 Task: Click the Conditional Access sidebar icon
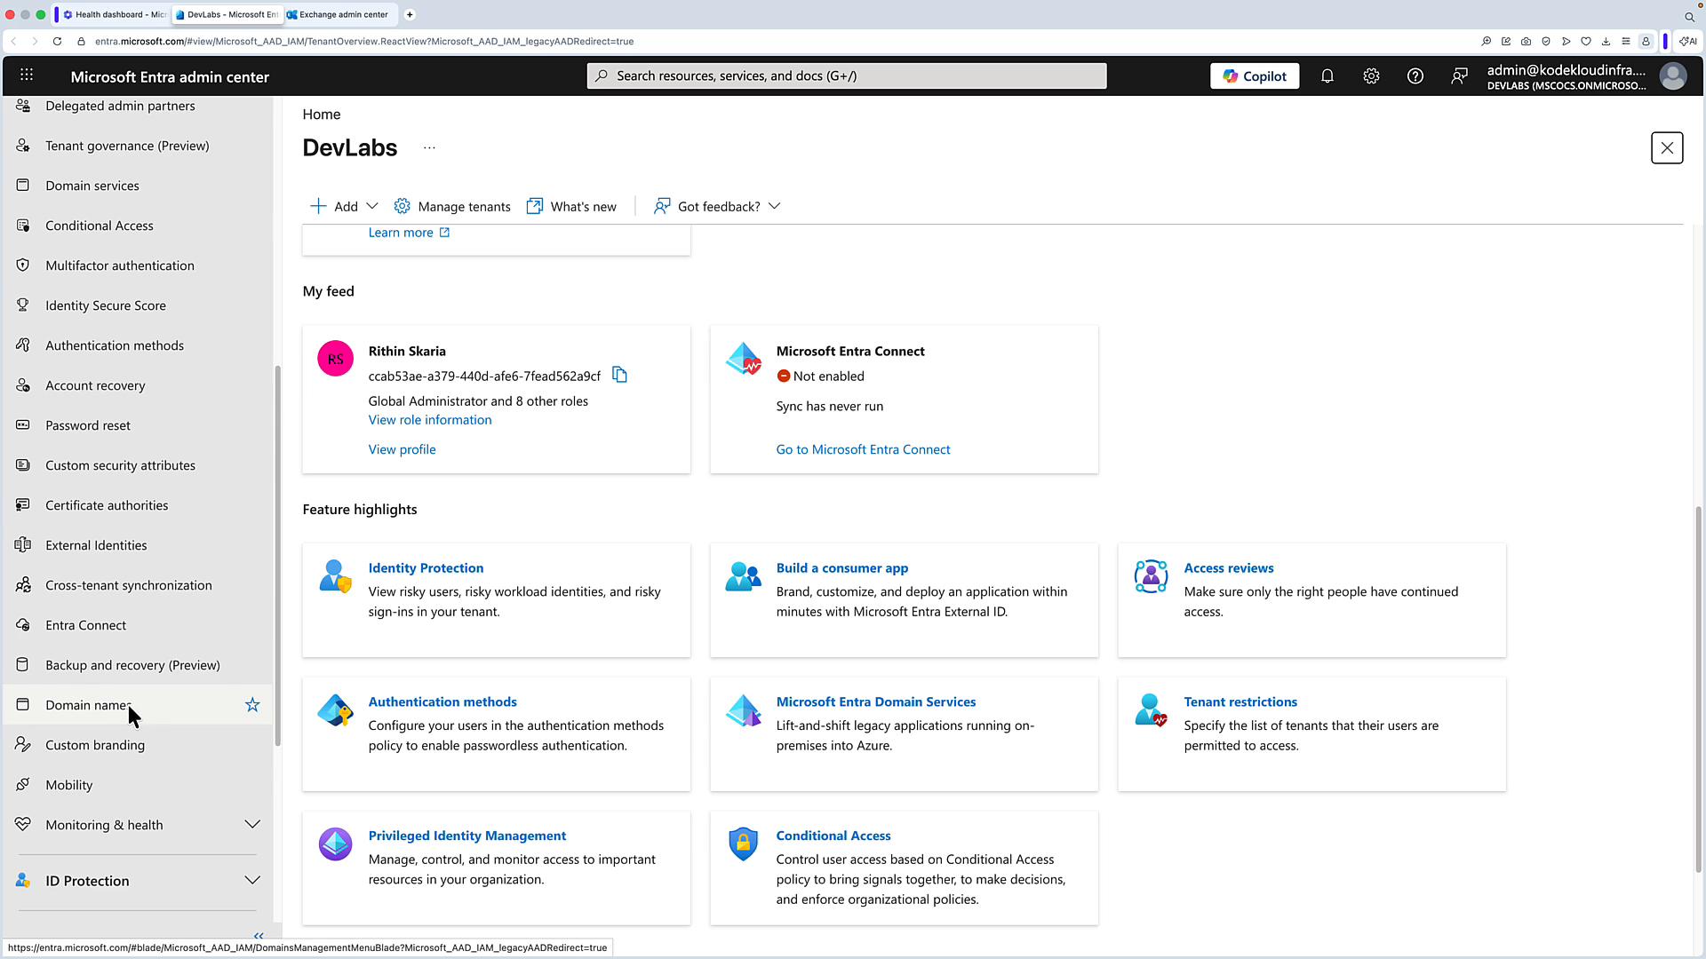pos(23,226)
